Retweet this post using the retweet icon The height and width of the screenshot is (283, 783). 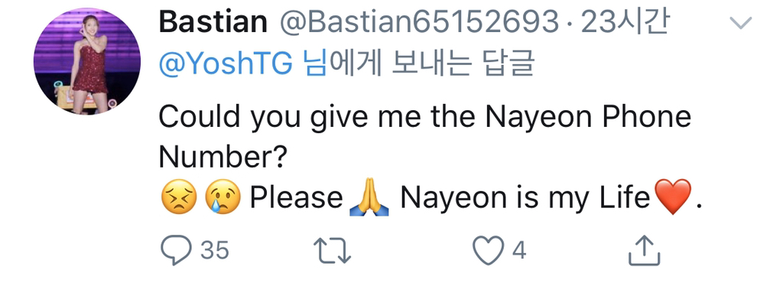(332, 250)
